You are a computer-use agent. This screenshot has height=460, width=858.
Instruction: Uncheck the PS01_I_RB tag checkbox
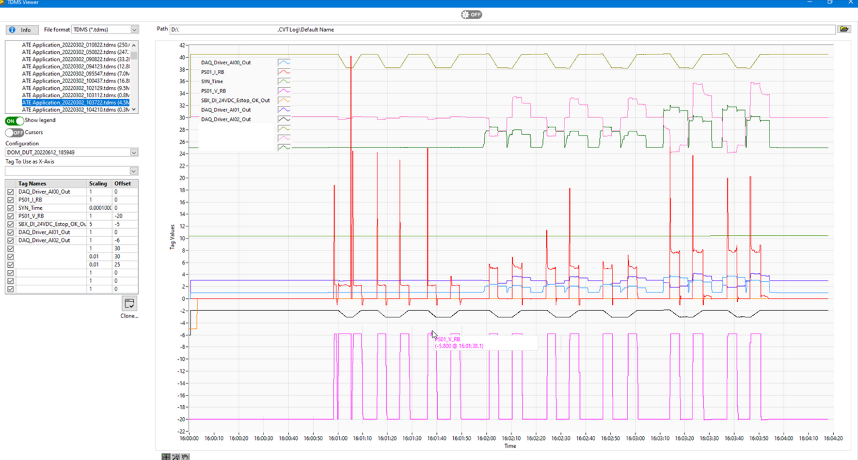pyautogui.click(x=11, y=200)
